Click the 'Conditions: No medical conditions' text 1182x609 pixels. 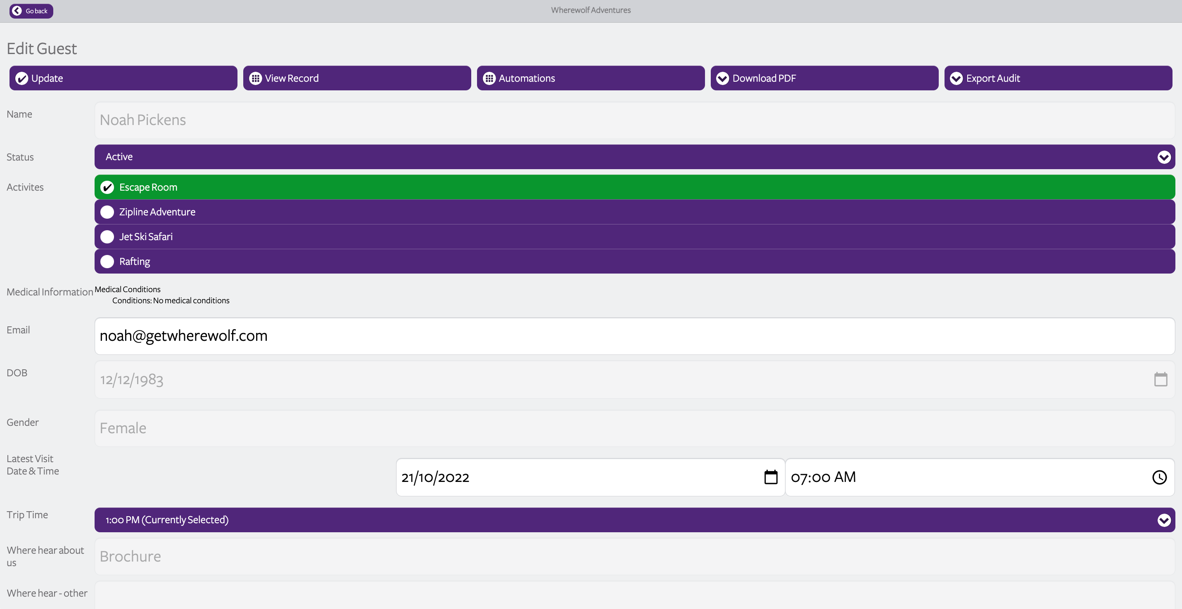171,301
